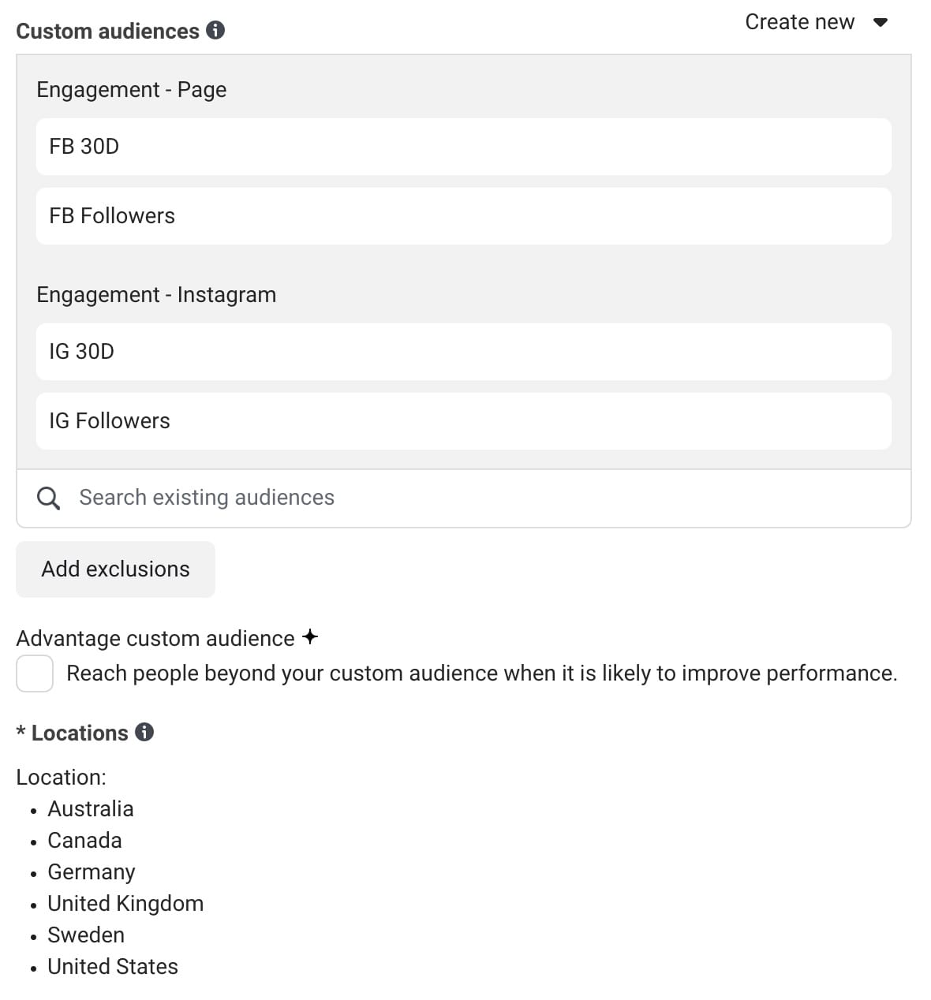Click United States in the location list
Screen dimensions: 931x1000
coord(113,967)
